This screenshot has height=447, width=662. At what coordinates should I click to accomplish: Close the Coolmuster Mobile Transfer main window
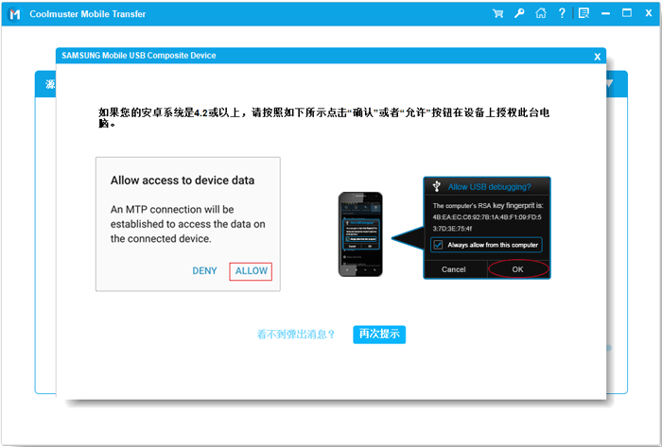[x=649, y=13]
